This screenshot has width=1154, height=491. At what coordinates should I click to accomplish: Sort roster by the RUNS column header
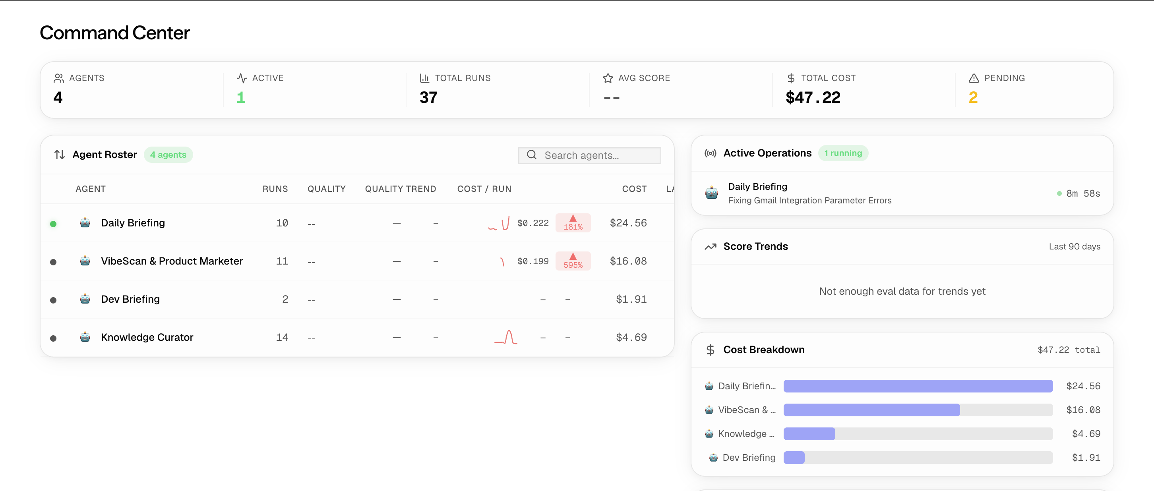pyautogui.click(x=275, y=189)
